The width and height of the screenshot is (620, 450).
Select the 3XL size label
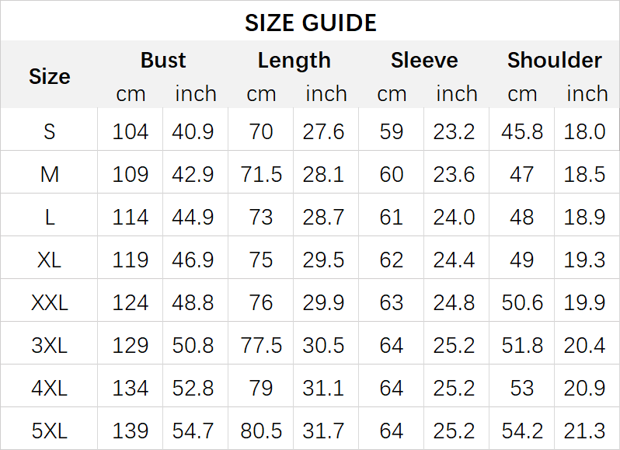49,345
